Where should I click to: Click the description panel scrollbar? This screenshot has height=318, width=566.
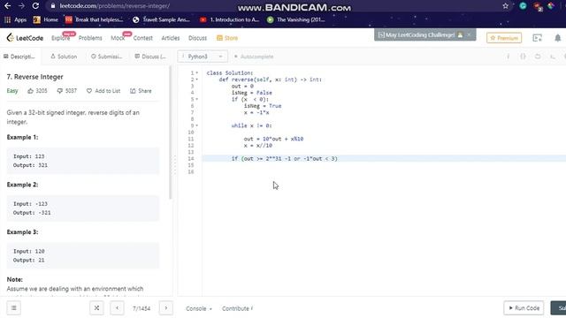pos(171,132)
